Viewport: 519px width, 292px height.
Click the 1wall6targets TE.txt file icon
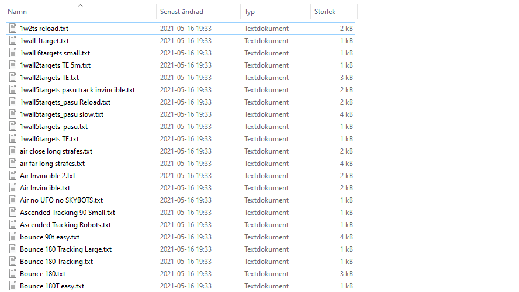click(13, 139)
